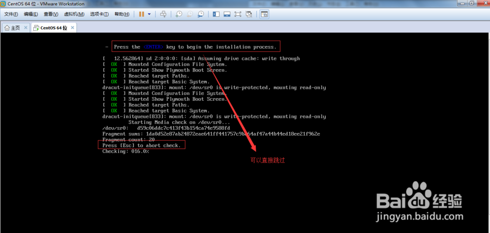Expand the power options dropdown arrow
Screen dimensions: 490x233
(149, 14)
